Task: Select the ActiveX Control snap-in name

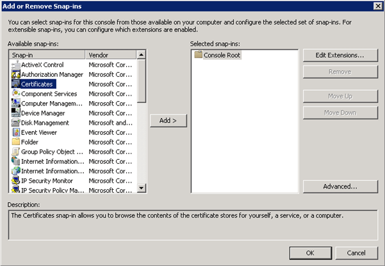Action: [x=42, y=65]
